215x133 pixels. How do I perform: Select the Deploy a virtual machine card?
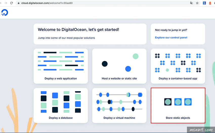(x=119, y=106)
